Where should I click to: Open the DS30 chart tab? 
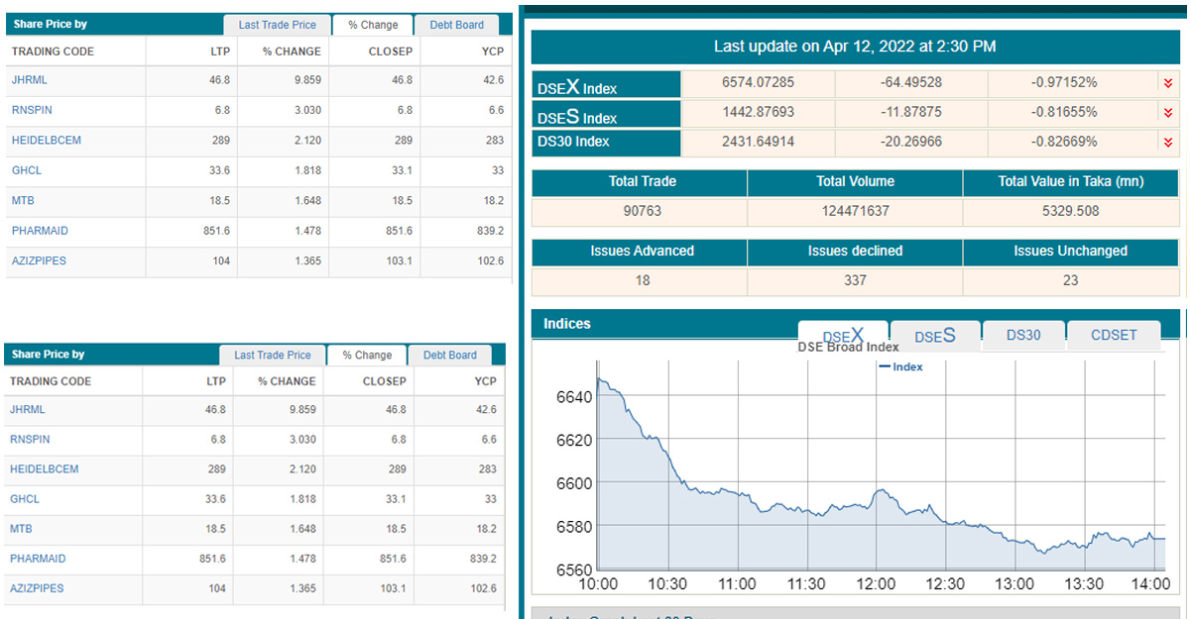pyautogui.click(x=1022, y=336)
